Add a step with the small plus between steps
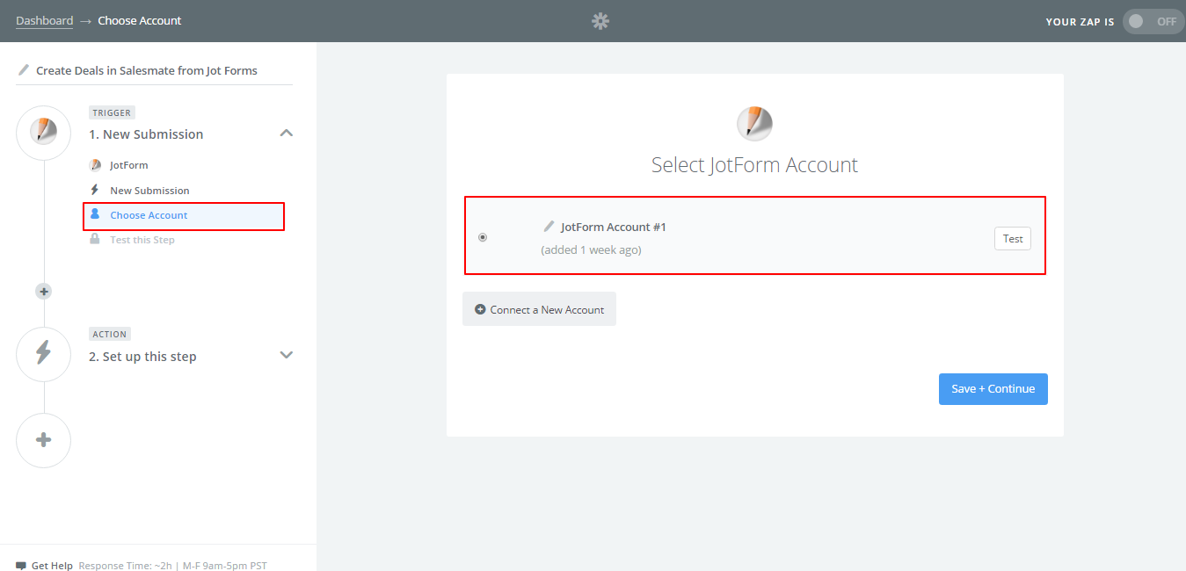Image resolution: width=1186 pixels, height=571 pixels. click(x=44, y=291)
